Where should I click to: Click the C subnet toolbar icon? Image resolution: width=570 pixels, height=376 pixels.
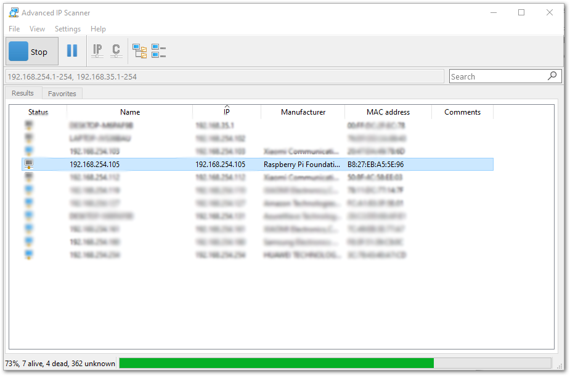pyautogui.click(x=116, y=51)
